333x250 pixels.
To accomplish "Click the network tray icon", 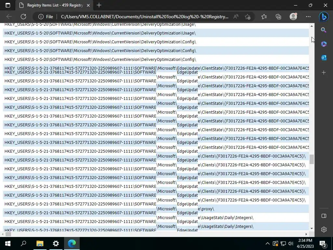I will [283, 243].
